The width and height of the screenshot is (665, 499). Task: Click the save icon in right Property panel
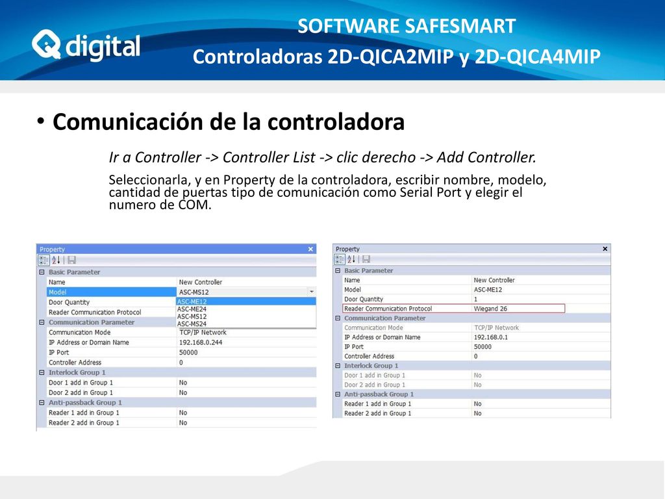pos(366,259)
